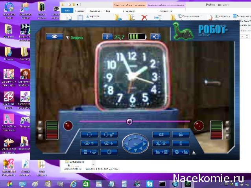Click the photo camera snapshot button

[x=161, y=135]
